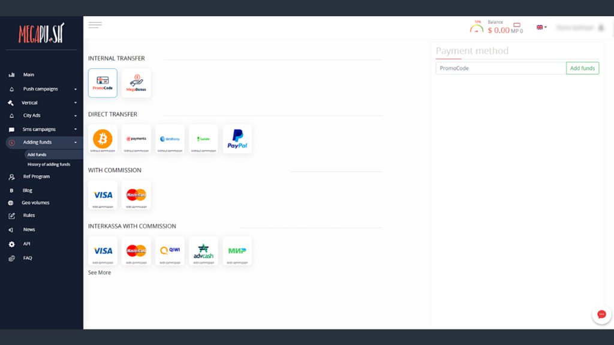Expand the Sms campaigns submenu arrow
The height and width of the screenshot is (345, 614).
click(x=76, y=129)
